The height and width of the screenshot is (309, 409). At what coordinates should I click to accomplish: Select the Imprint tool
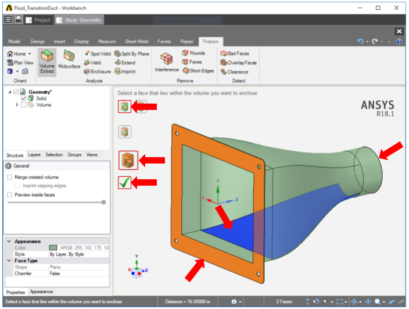click(125, 72)
